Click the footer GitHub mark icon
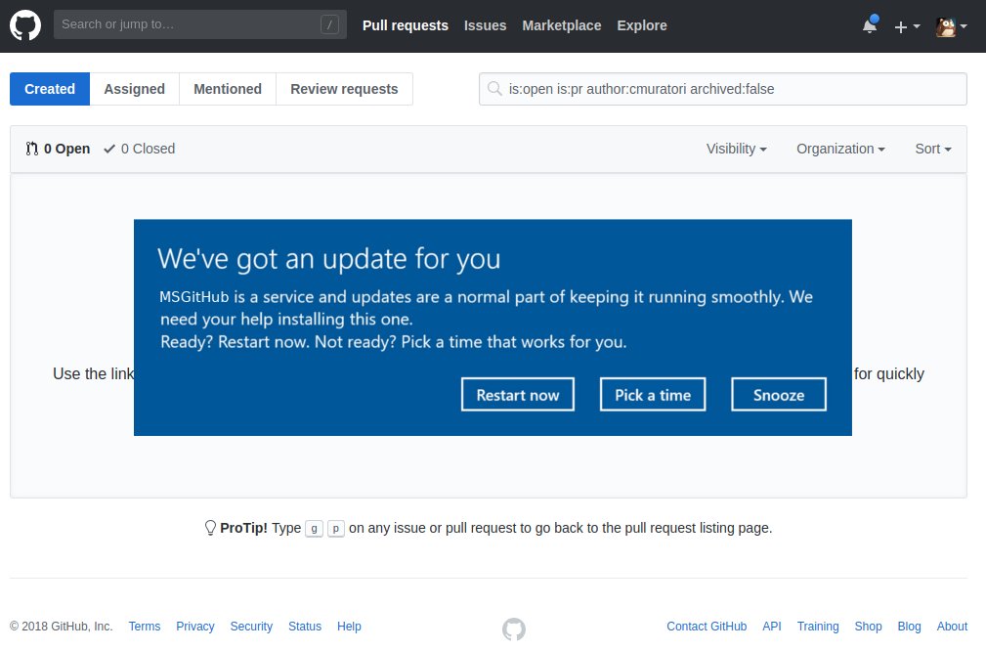 pos(514,628)
